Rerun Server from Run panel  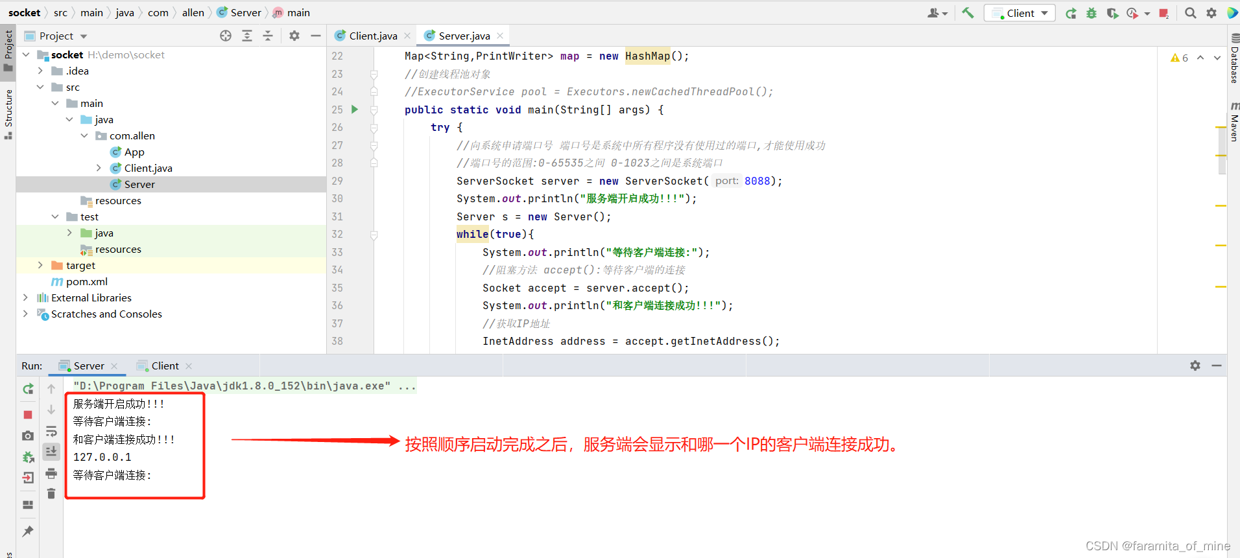pos(28,389)
